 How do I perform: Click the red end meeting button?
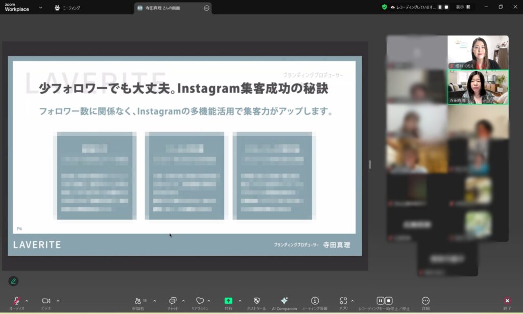(x=507, y=301)
